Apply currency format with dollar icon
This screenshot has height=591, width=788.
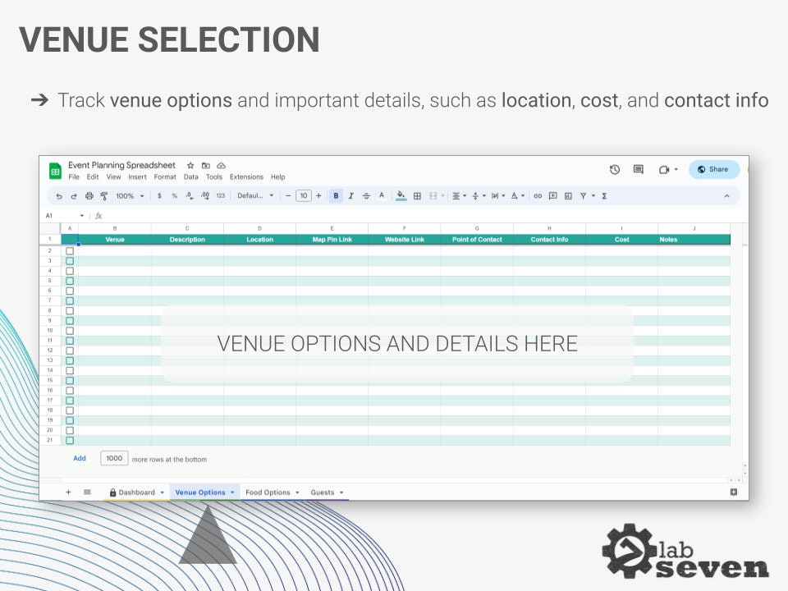(159, 196)
